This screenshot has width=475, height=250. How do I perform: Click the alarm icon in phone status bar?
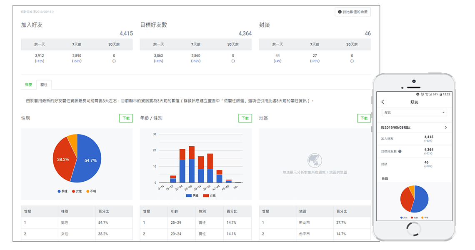pyautogui.click(x=422, y=95)
